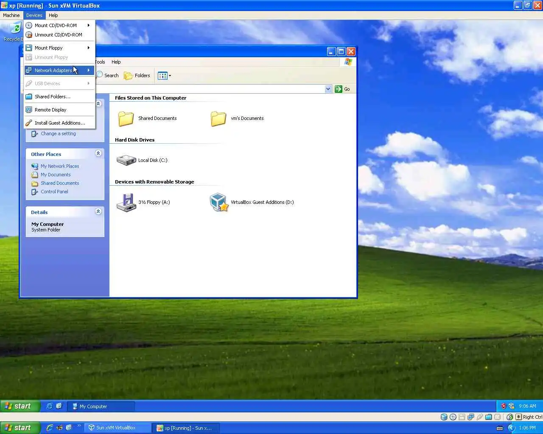Close the Devices menu via its title
The width and height of the screenshot is (543, 434).
[x=34, y=15]
